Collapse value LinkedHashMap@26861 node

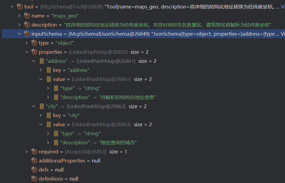pos(41,79)
